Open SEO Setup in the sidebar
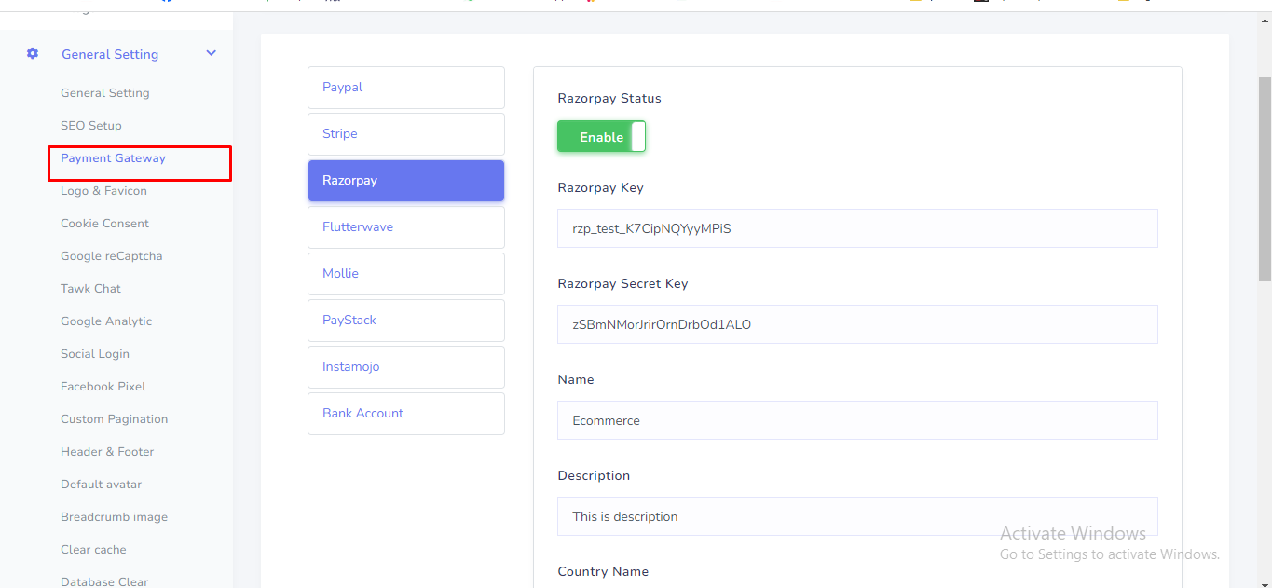1272x588 pixels. tap(91, 126)
